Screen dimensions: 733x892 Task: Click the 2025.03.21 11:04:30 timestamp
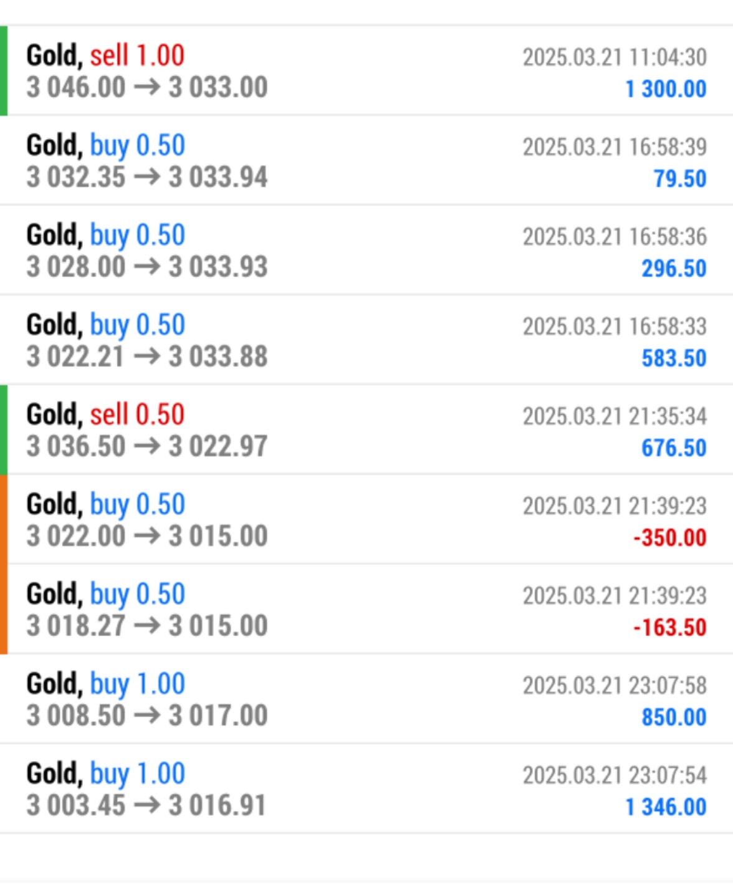coord(614,57)
